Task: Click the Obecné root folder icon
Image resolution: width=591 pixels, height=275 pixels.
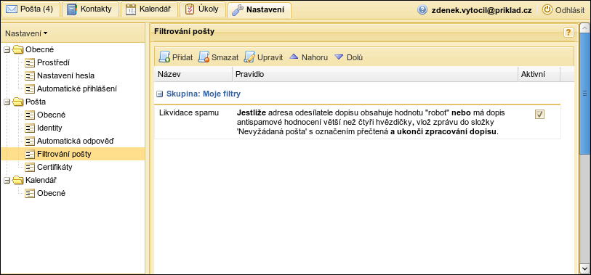Action: pyautogui.click(x=17, y=49)
